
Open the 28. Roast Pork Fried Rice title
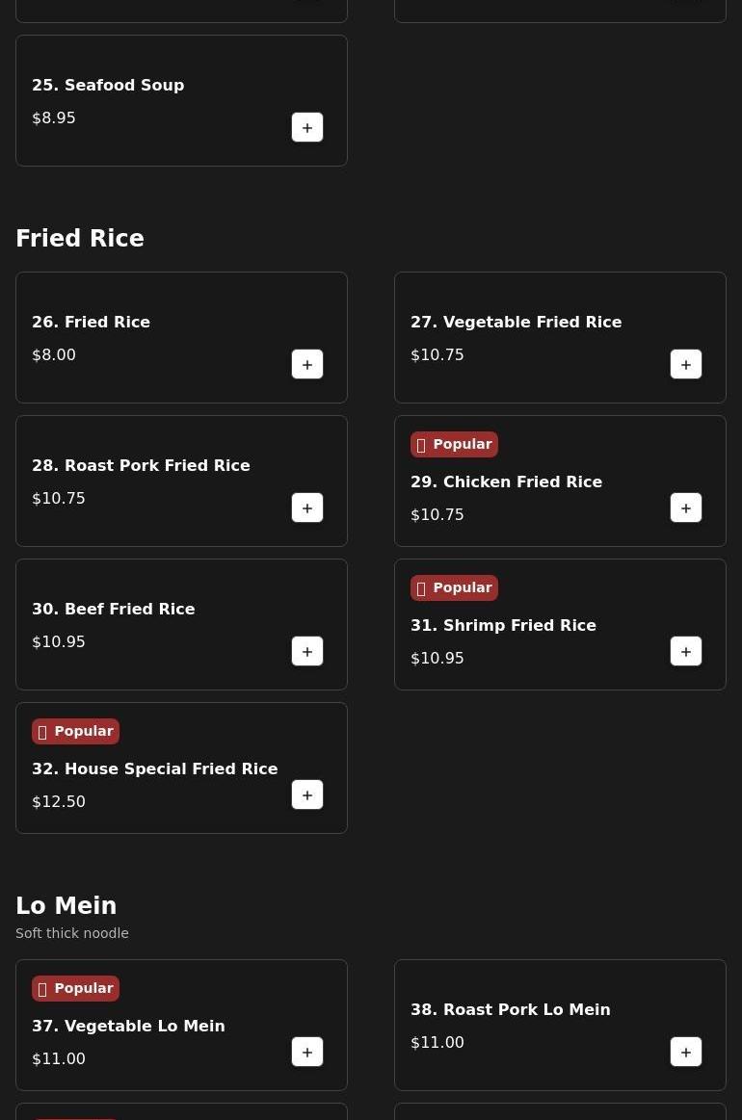click(x=141, y=466)
